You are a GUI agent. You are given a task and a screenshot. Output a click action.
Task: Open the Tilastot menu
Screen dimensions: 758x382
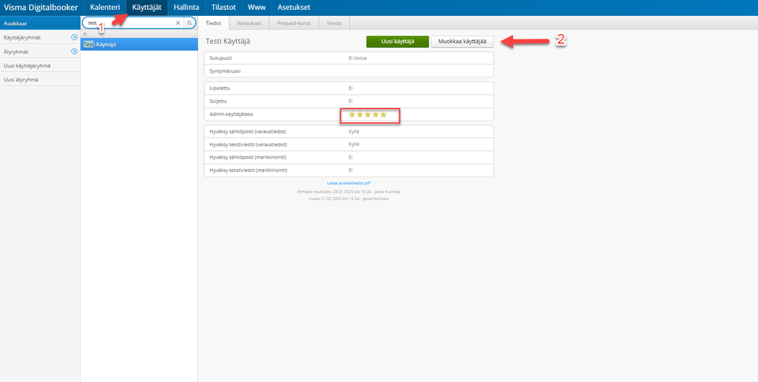tap(223, 8)
